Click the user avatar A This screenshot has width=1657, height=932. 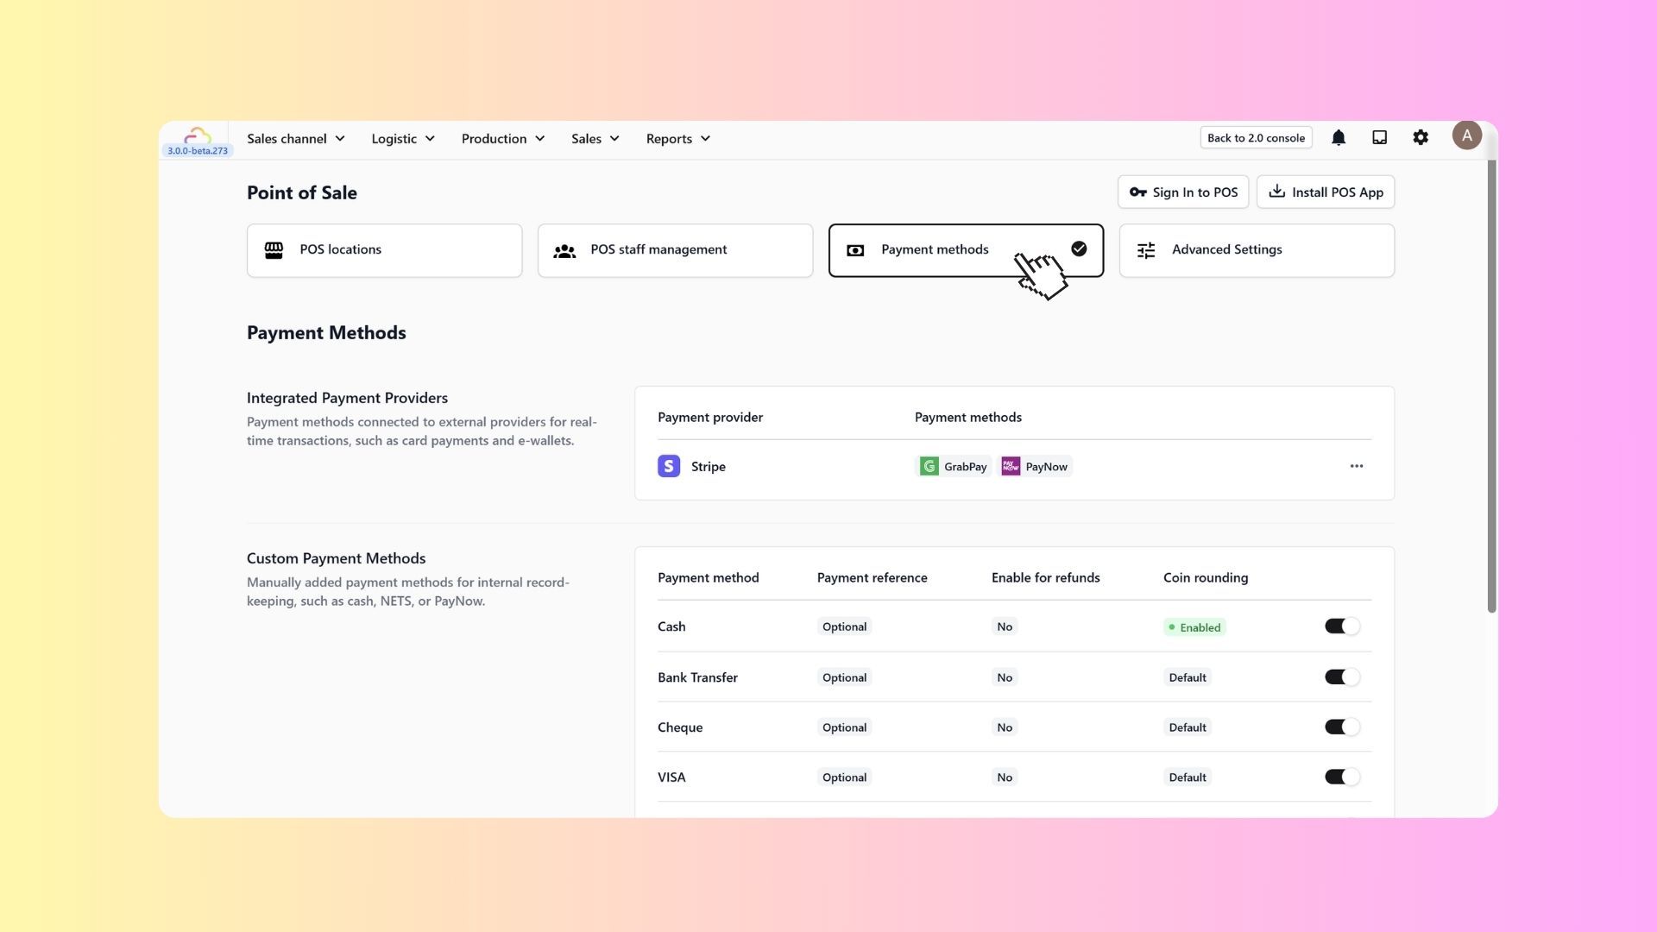tap(1466, 135)
